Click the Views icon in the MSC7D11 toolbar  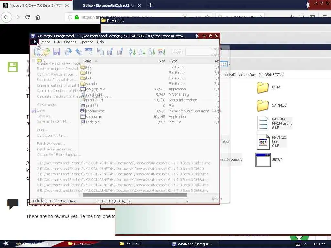click(224, 64)
